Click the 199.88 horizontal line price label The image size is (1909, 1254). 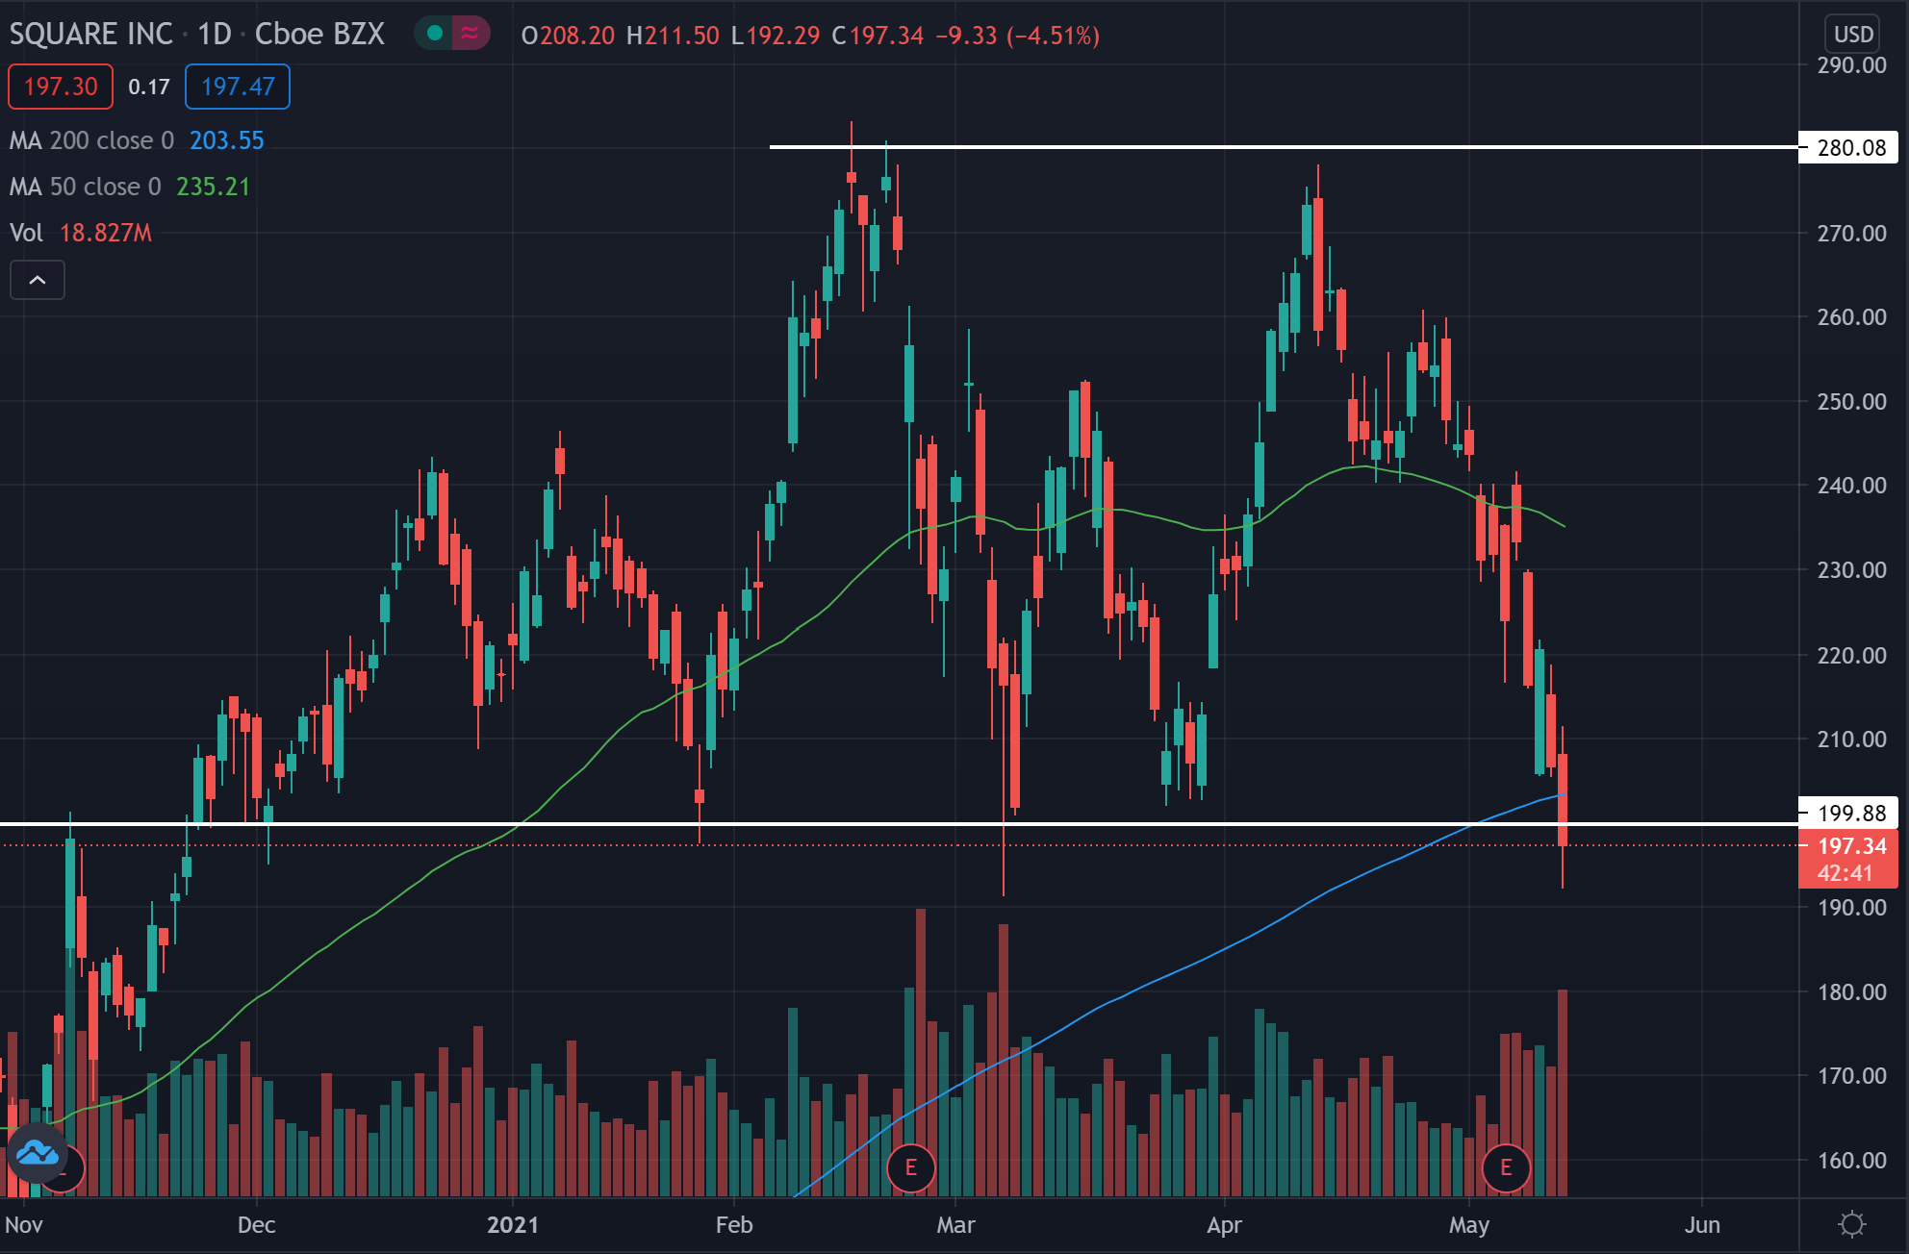tap(1847, 813)
